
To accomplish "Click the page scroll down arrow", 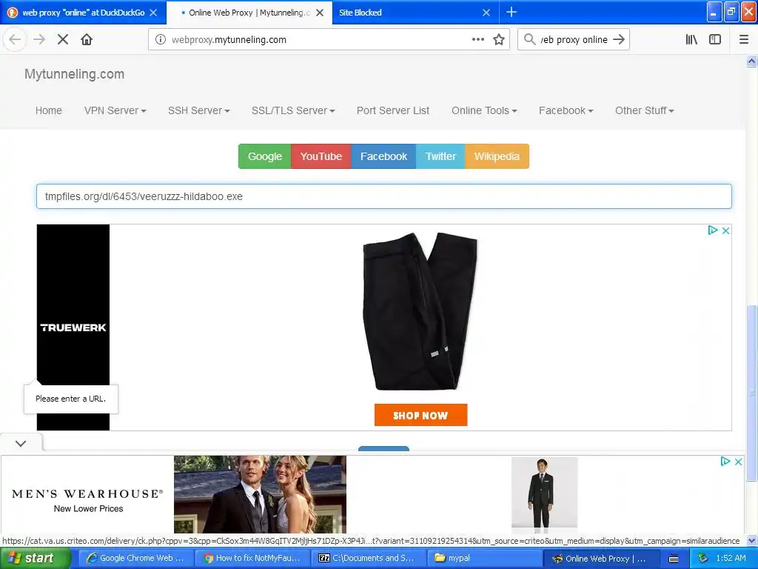I will tap(751, 540).
